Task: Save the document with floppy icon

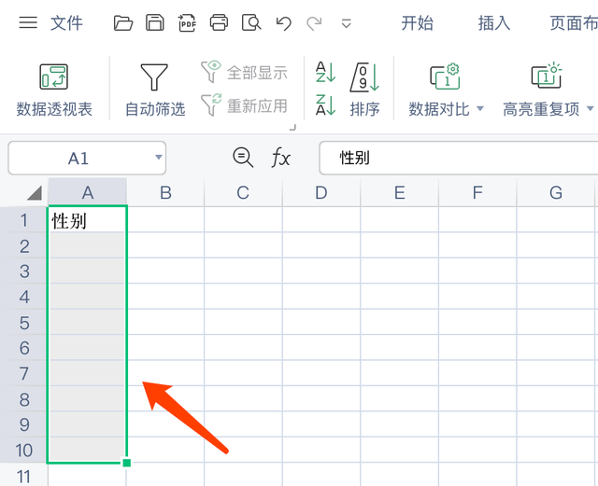Action: [155, 23]
